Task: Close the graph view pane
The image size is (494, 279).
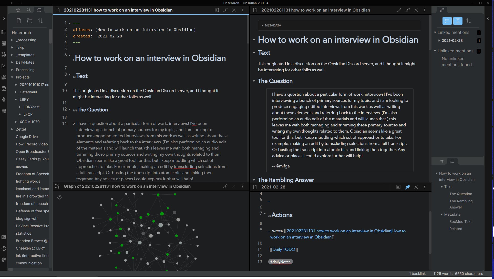Action: pyautogui.click(x=234, y=186)
